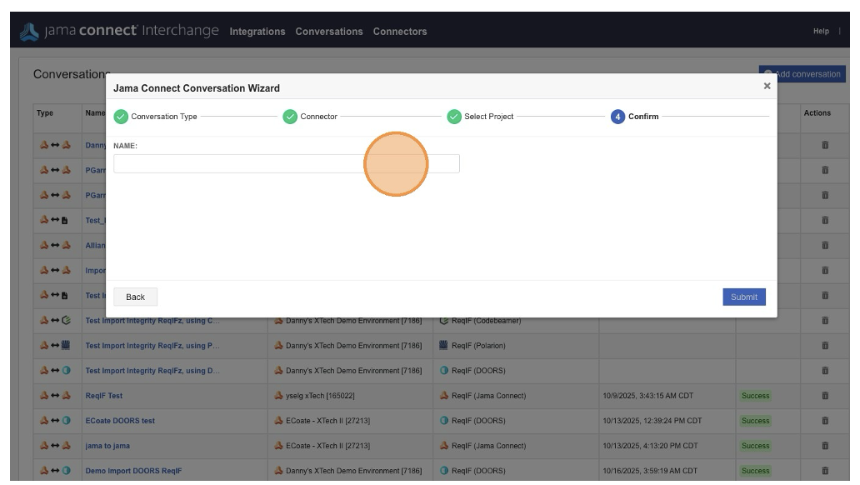Focus the NAME input field
Screen dimensions: 860x485
tap(287, 163)
